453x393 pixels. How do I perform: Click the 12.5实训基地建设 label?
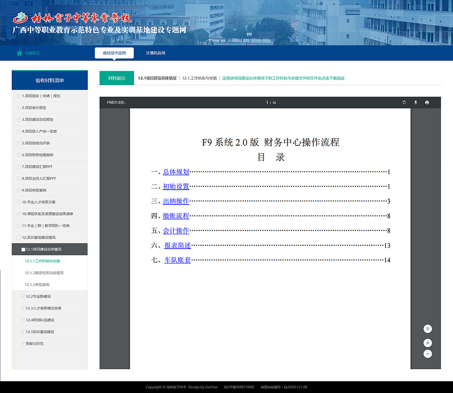(x=40, y=332)
